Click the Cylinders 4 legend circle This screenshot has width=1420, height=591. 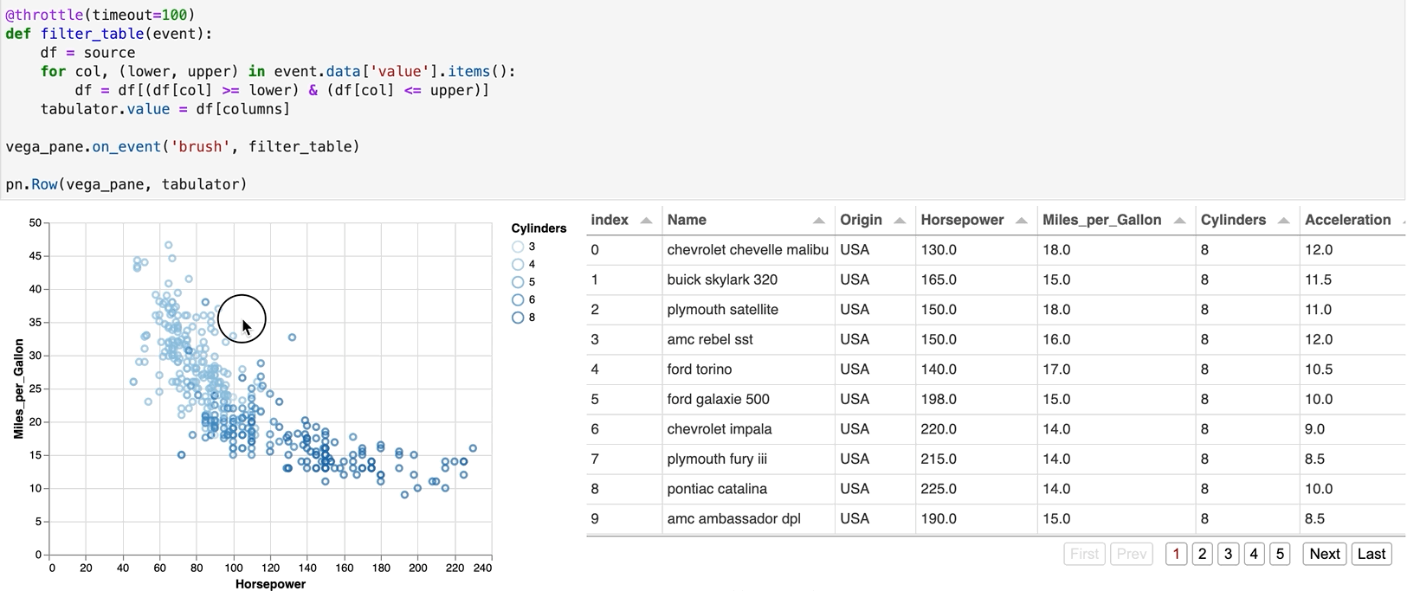point(518,265)
